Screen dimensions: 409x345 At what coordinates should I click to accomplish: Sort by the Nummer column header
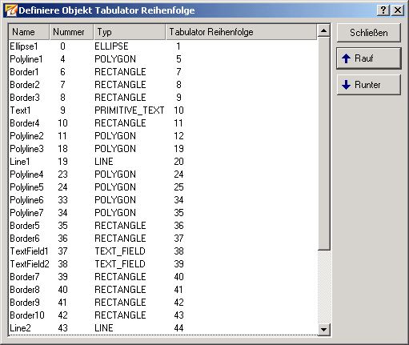click(71, 32)
